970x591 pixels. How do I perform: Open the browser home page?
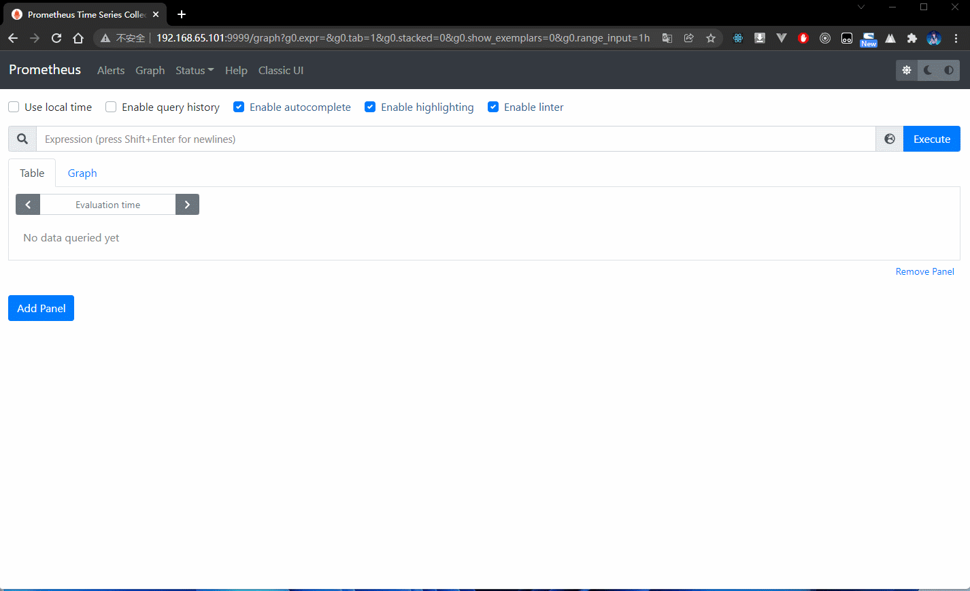pyautogui.click(x=78, y=38)
